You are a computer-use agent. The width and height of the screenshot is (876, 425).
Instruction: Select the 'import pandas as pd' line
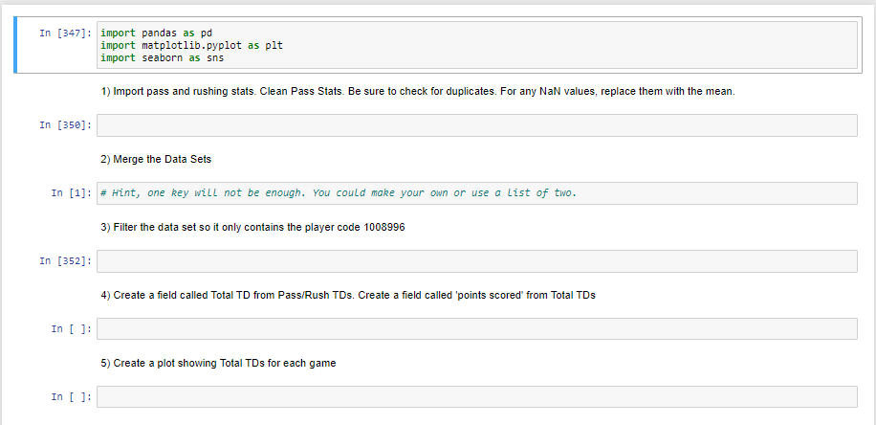point(157,33)
